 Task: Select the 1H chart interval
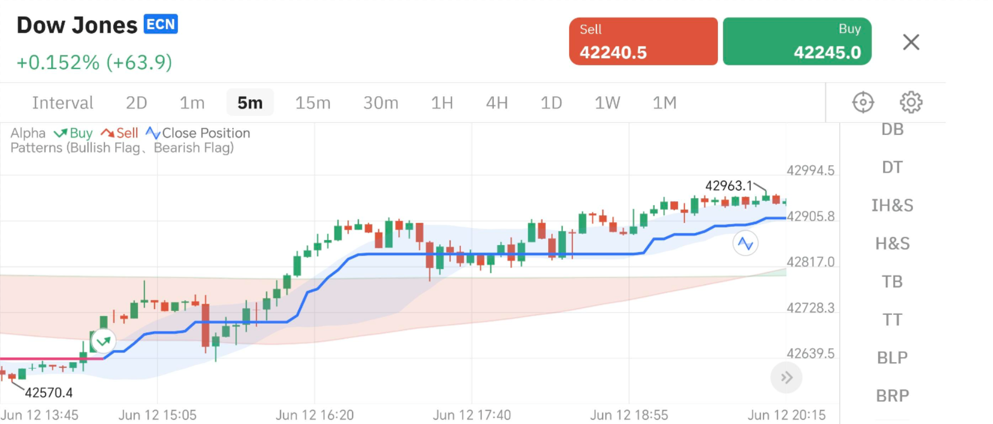442,103
